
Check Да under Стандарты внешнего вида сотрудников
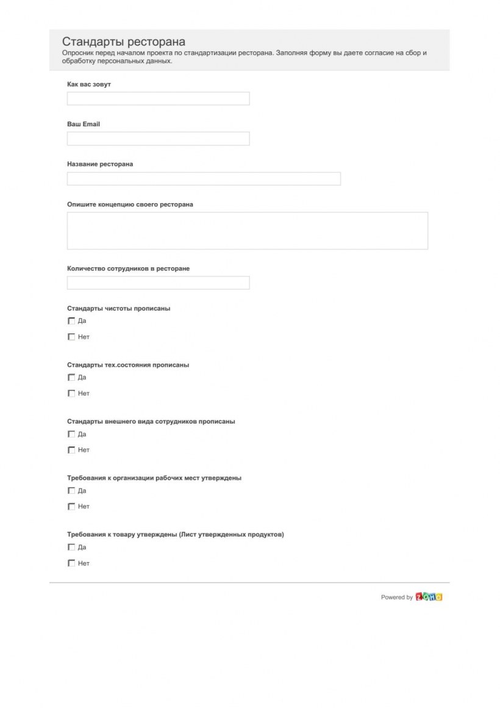[x=71, y=433]
